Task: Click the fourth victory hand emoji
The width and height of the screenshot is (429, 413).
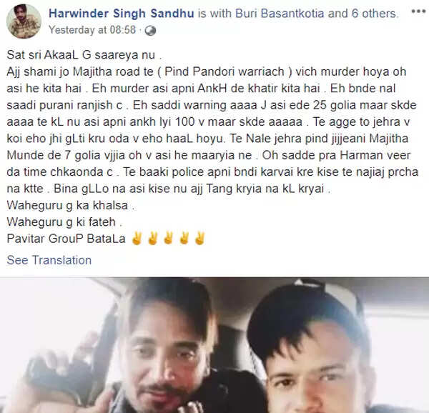Action: (x=184, y=239)
